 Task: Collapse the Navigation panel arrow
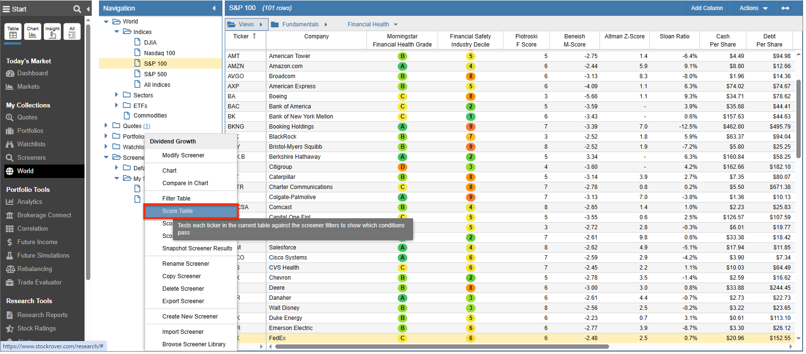tap(214, 8)
